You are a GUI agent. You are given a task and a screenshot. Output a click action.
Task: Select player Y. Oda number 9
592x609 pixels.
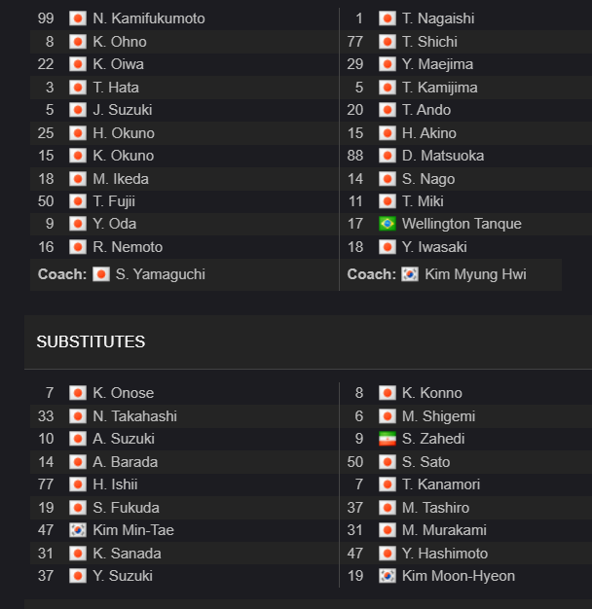tap(114, 224)
